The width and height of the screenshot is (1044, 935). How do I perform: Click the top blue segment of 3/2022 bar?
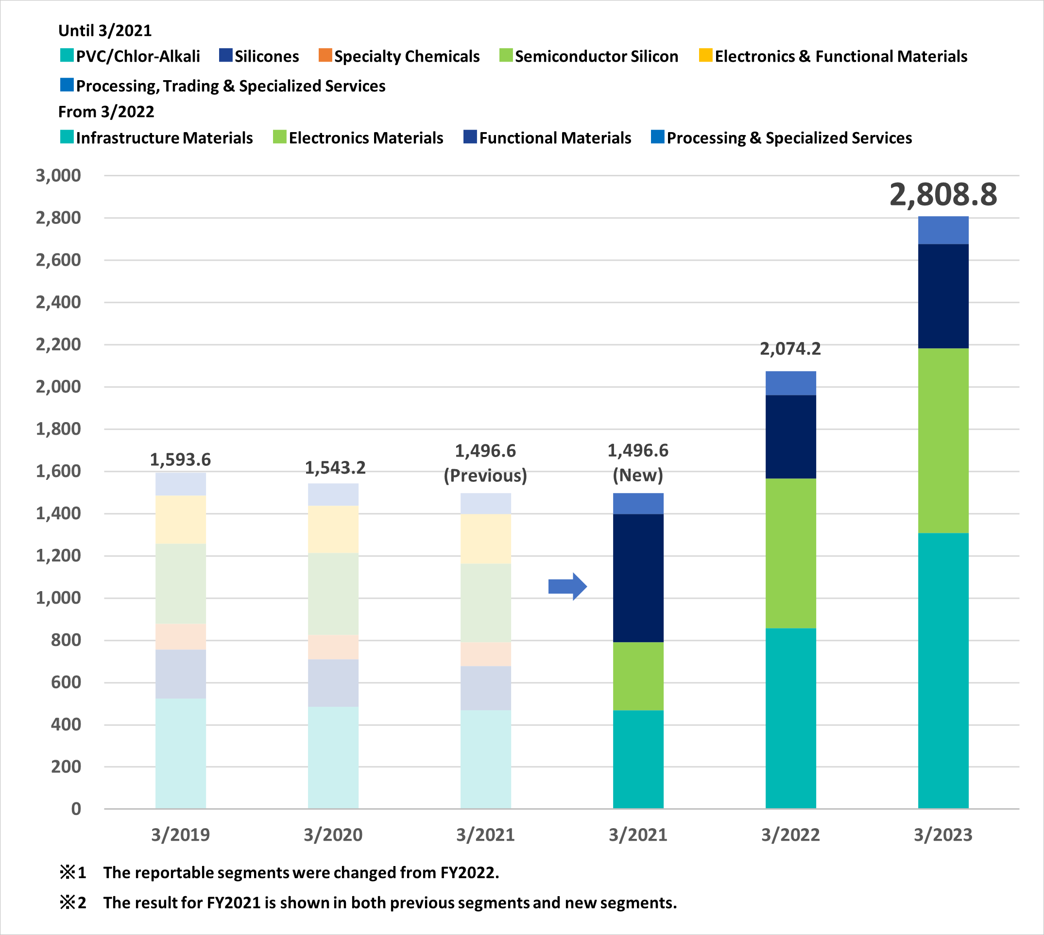pos(791,383)
